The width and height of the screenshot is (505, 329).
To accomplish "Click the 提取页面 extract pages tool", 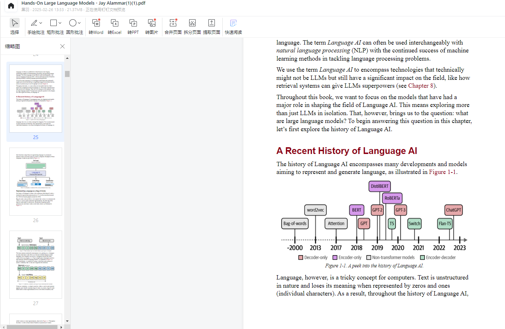I will click(x=212, y=26).
